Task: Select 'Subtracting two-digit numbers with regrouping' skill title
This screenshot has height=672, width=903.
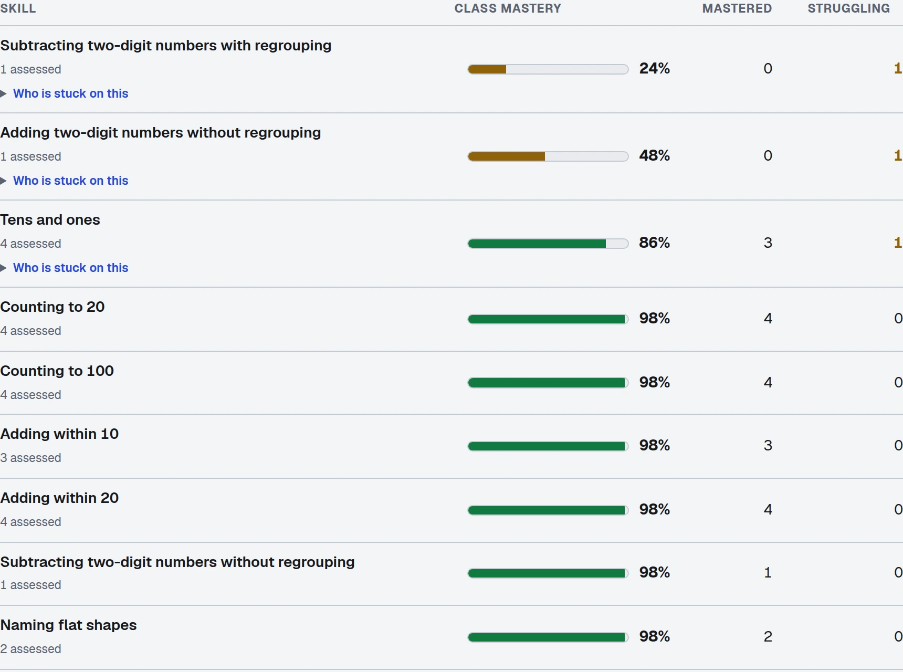Action: (166, 46)
